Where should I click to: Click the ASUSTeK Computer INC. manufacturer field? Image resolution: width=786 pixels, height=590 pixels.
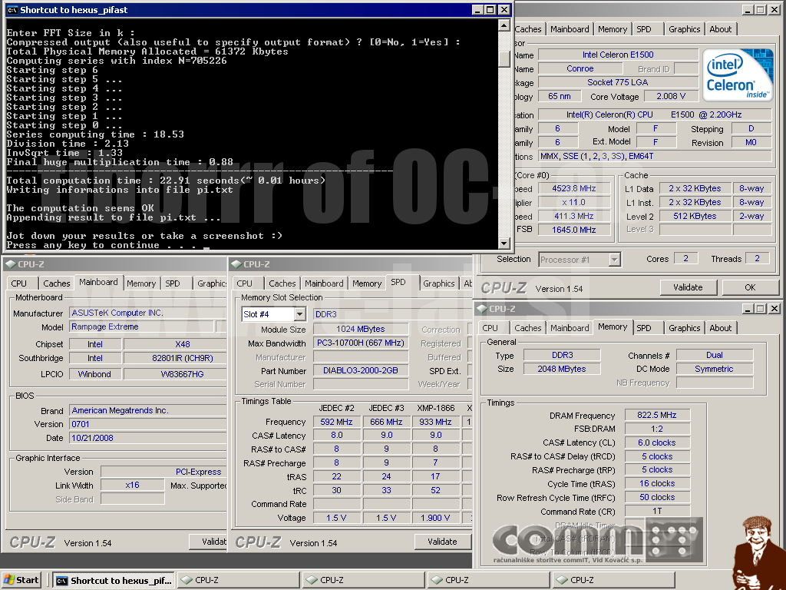[x=148, y=313]
